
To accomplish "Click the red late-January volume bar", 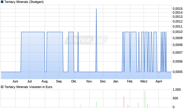I will click(x=124, y=102).
